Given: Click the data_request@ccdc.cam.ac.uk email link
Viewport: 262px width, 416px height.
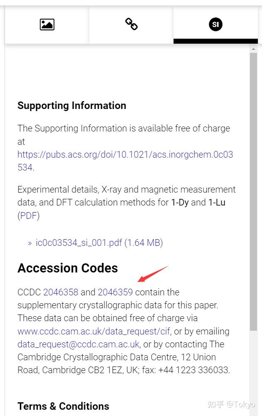Looking at the screenshot, I should (x=78, y=344).
